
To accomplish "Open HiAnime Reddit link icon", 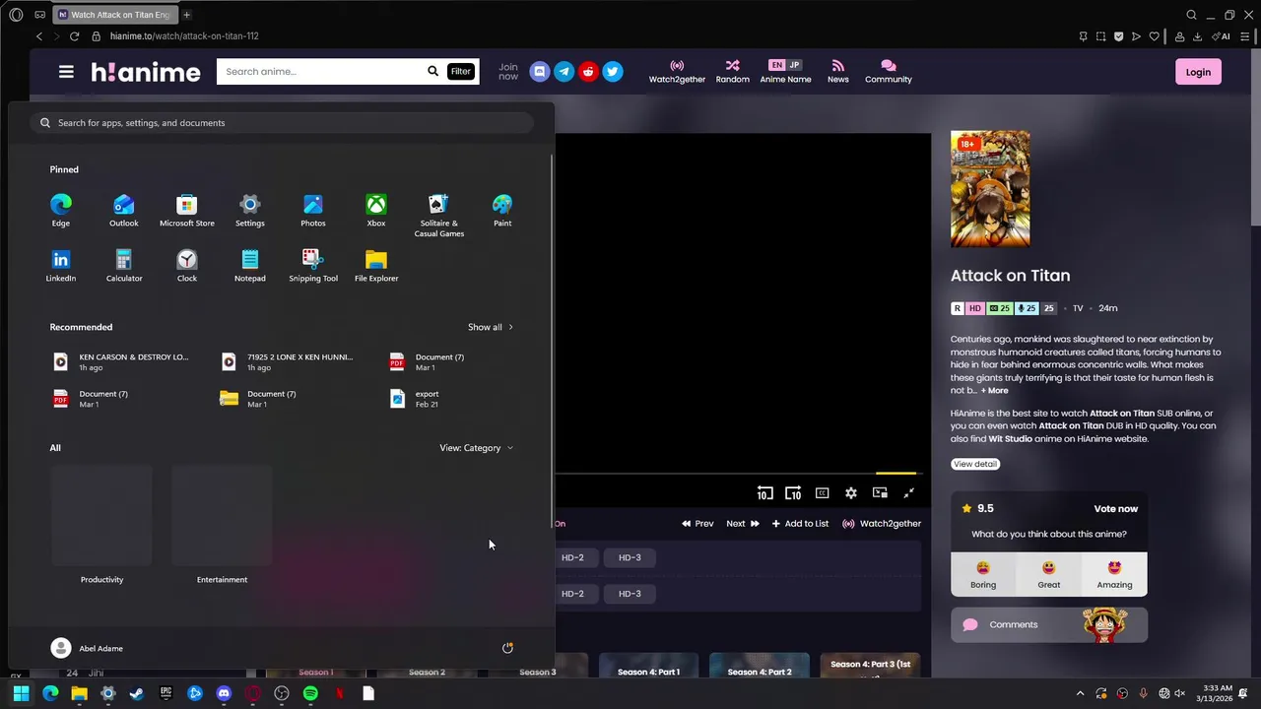I will pos(588,72).
